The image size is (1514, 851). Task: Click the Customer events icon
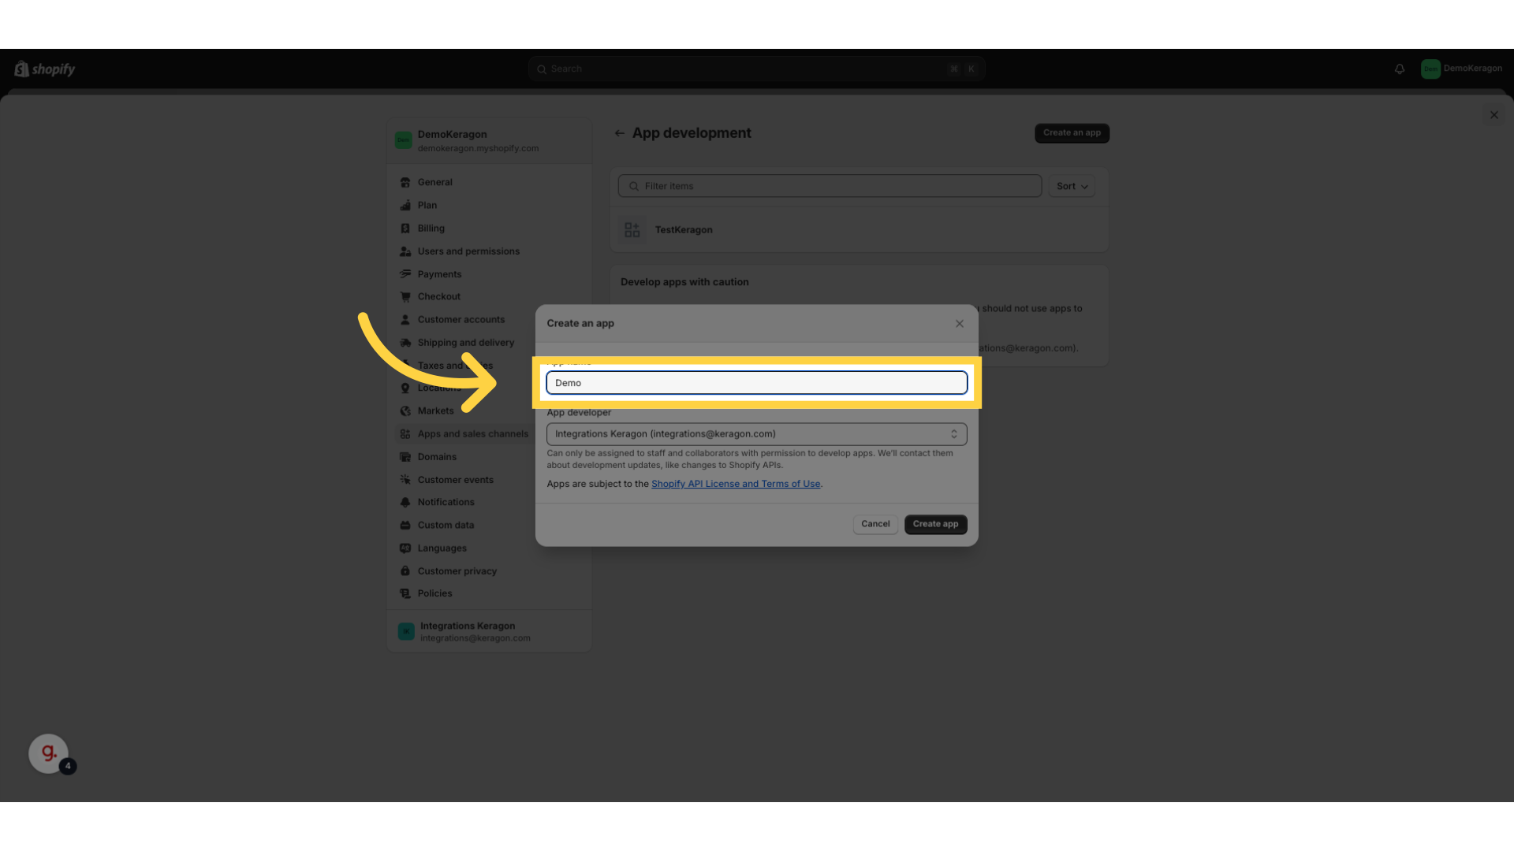pyautogui.click(x=405, y=480)
